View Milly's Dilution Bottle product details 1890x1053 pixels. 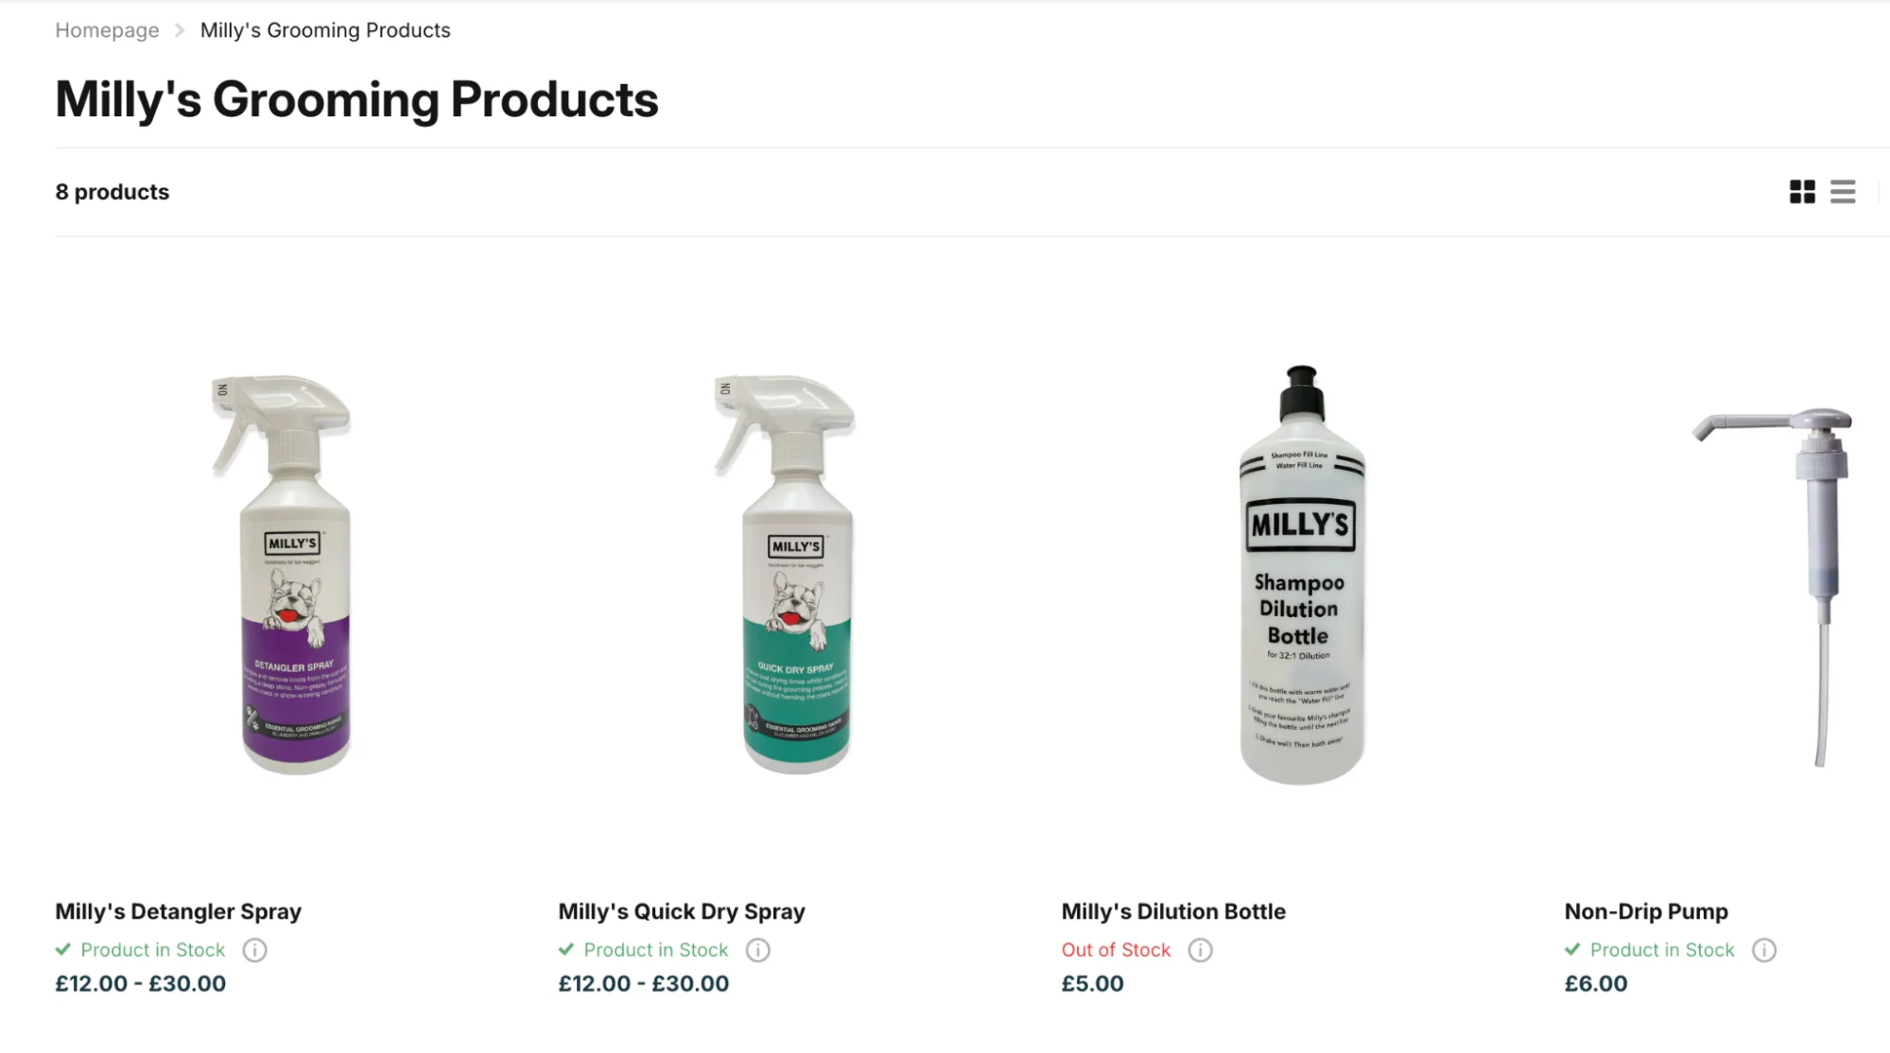pos(1173,910)
